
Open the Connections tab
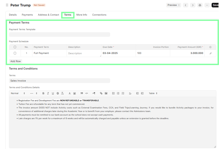coord(99,15)
